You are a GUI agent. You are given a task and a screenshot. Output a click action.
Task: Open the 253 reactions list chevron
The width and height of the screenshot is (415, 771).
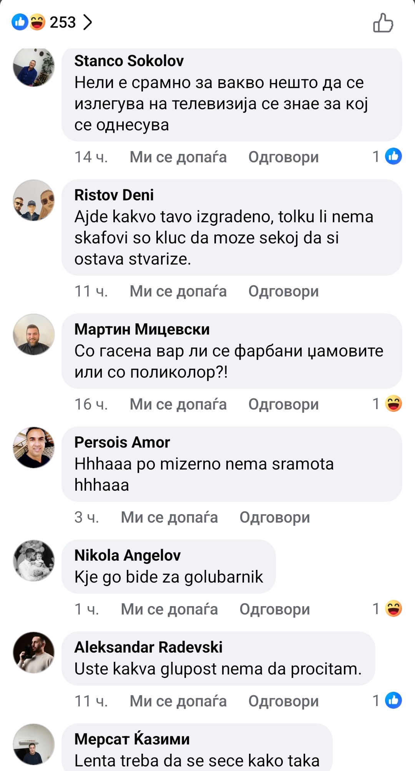click(x=88, y=22)
